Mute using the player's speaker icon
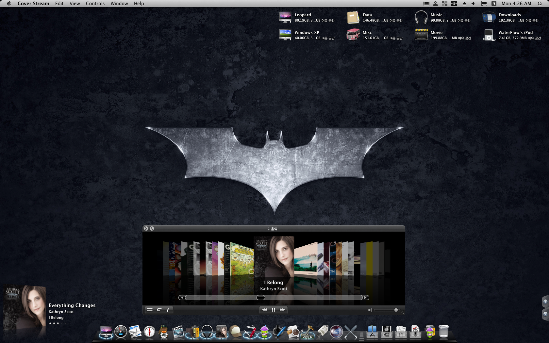The height and width of the screenshot is (343, 549). (370, 310)
